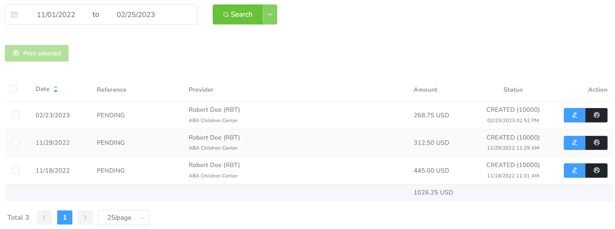Check the 11/18/2022 row checkbox
The width and height of the screenshot is (615, 229).
pyautogui.click(x=16, y=170)
